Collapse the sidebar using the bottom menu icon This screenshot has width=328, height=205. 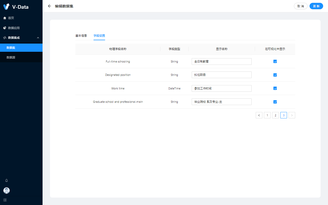point(5,200)
